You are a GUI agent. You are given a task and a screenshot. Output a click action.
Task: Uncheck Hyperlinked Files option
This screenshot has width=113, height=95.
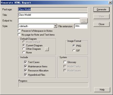click(x=25, y=75)
